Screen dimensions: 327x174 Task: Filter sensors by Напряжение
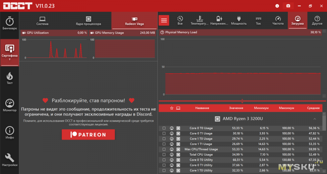219,20
